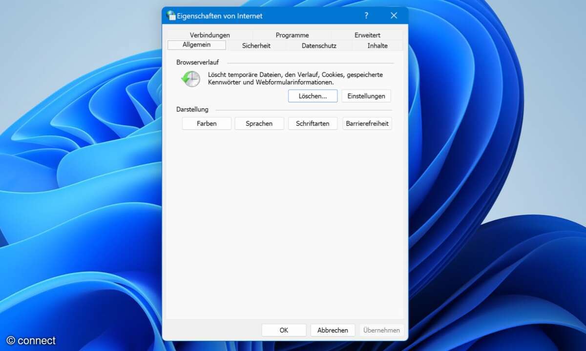Click the Internet properties title bar icon
Screen dimensions: 586x351
click(x=171, y=16)
